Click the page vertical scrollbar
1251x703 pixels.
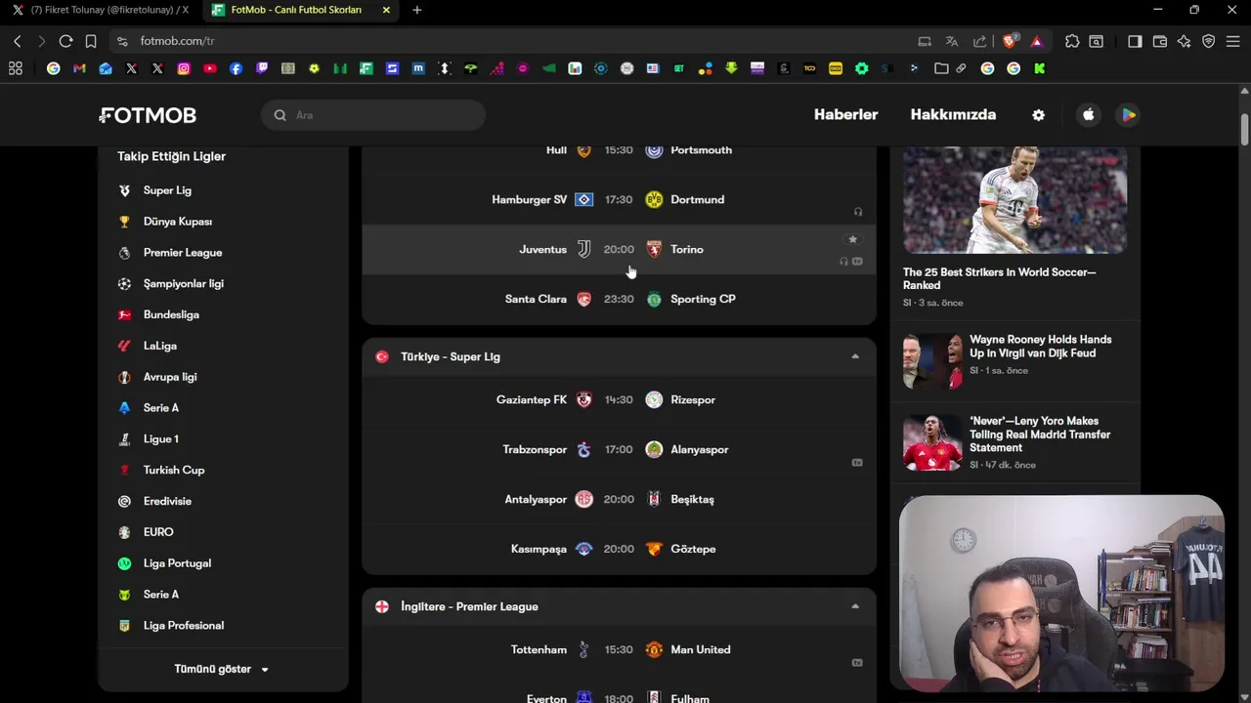point(1244,130)
